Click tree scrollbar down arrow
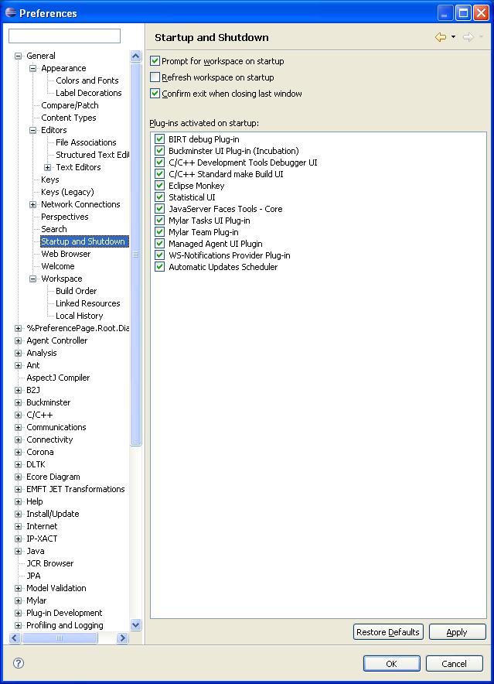Viewport: 494px width, 684px height. (135, 624)
